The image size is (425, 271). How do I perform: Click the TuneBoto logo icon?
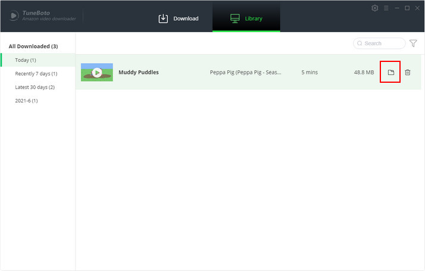tap(14, 15)
